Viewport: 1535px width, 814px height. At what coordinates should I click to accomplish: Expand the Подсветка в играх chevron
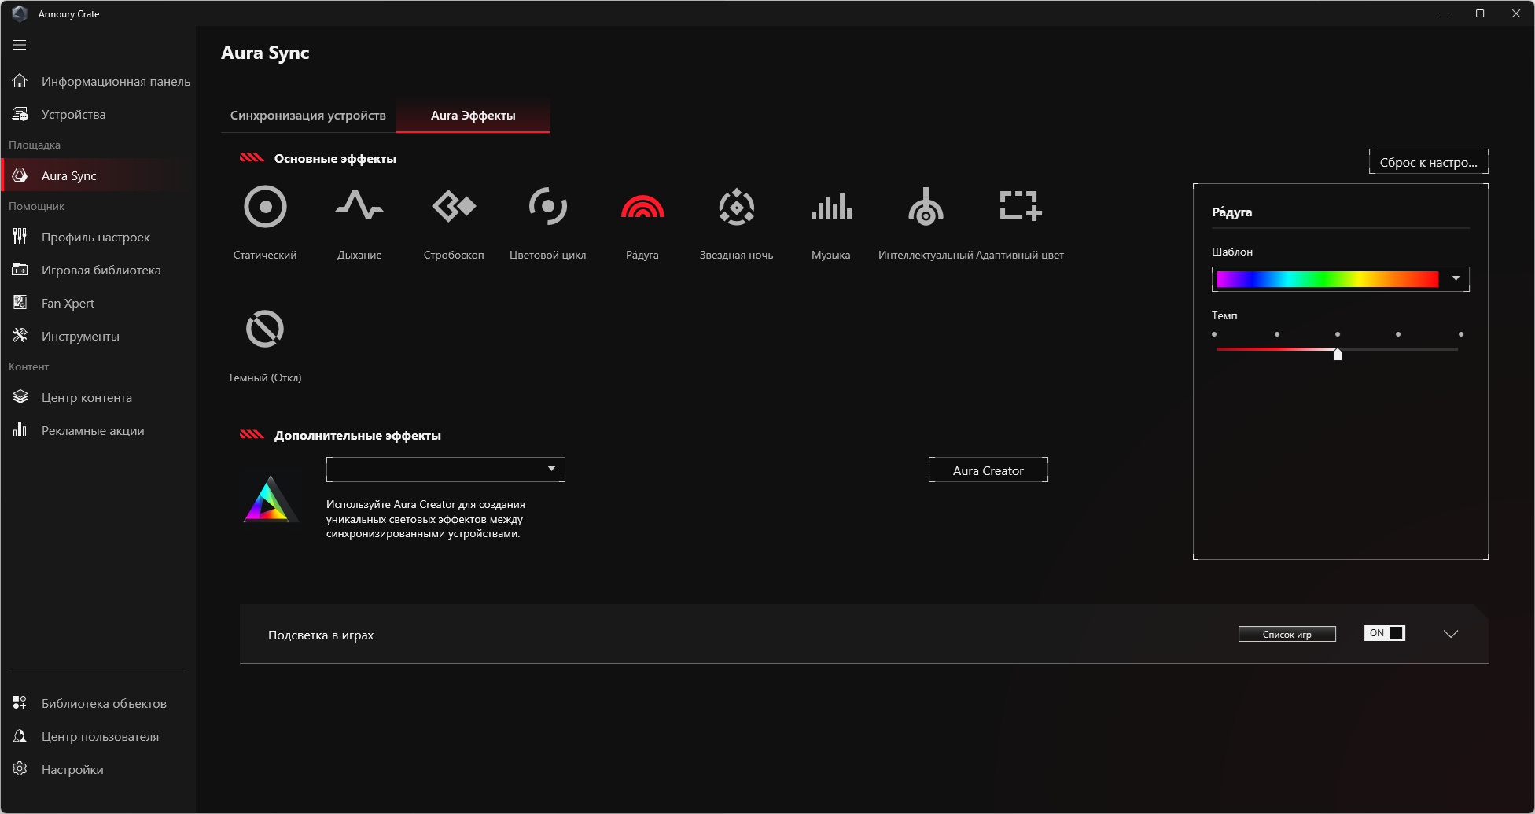click(1451, 634)
